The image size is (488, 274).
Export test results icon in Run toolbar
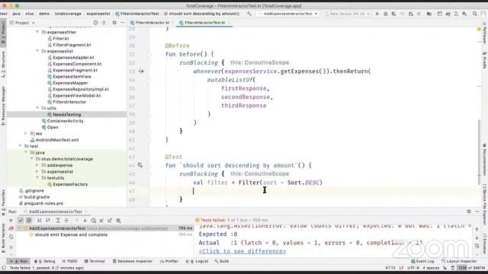click(x=110, y=220)
